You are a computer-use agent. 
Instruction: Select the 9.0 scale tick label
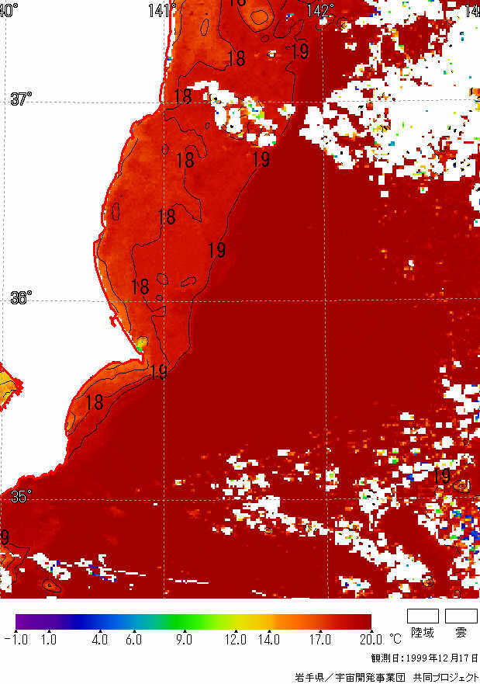(x=185, y=640)
